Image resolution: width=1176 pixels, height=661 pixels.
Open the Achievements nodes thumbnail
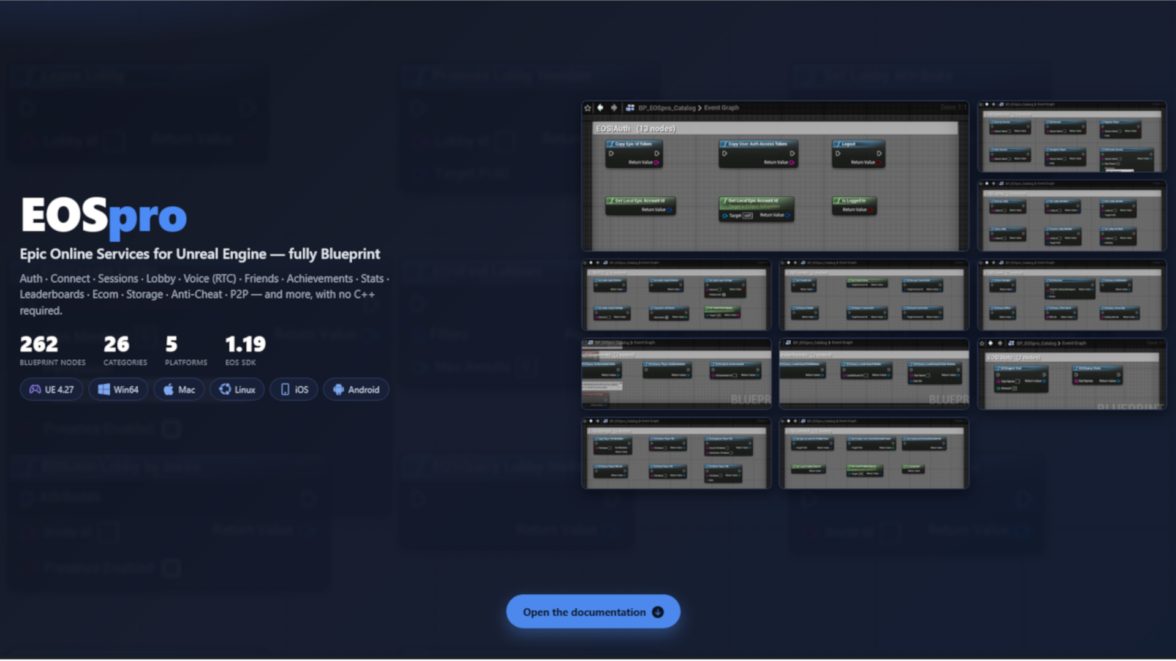click(x=676, y=374)
